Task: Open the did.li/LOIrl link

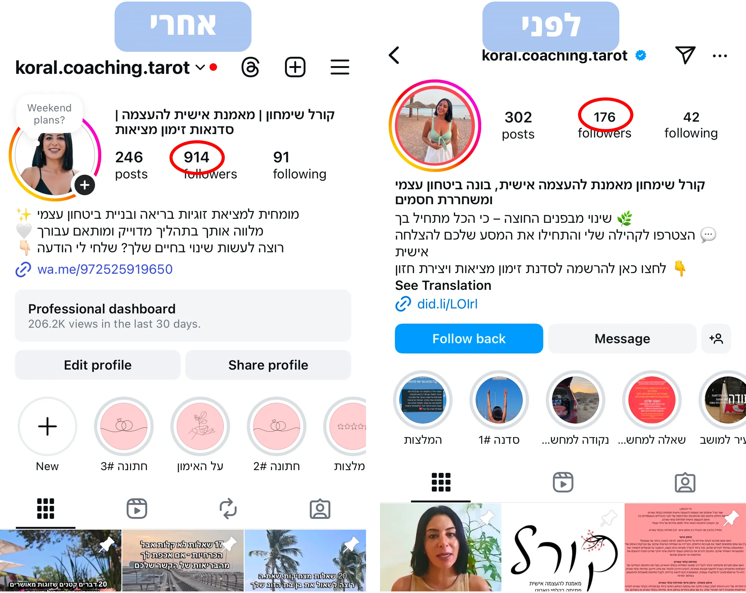Action: 447,304
